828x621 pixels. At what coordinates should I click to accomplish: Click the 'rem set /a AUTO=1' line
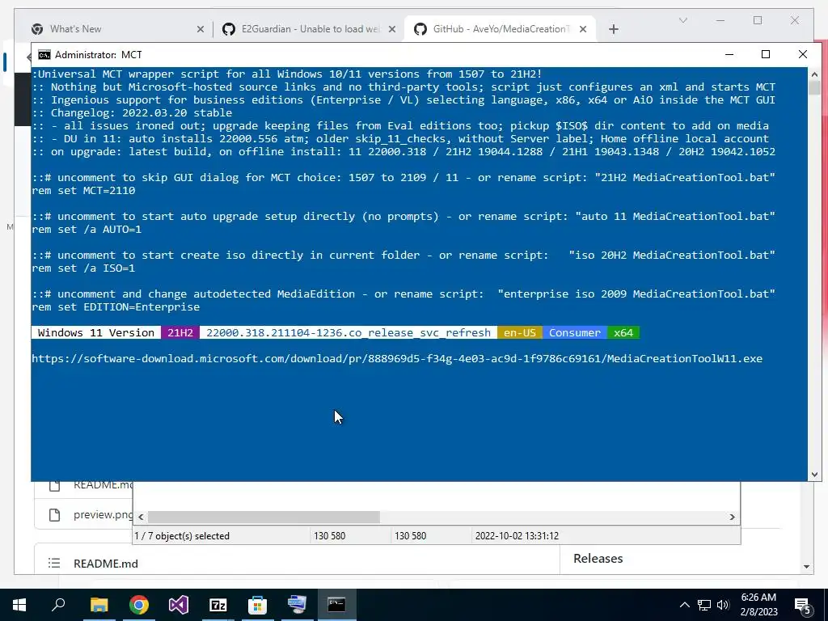(87, 229)
